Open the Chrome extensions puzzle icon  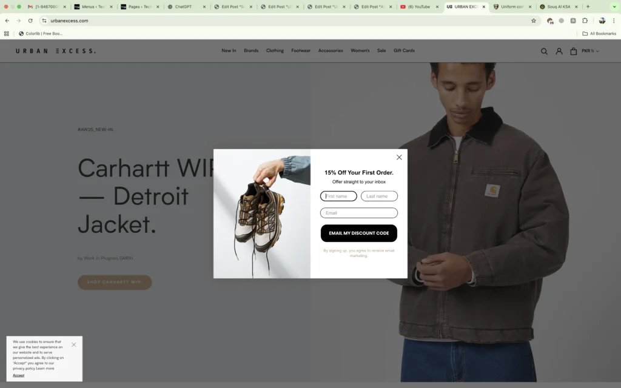pos(585,21)
